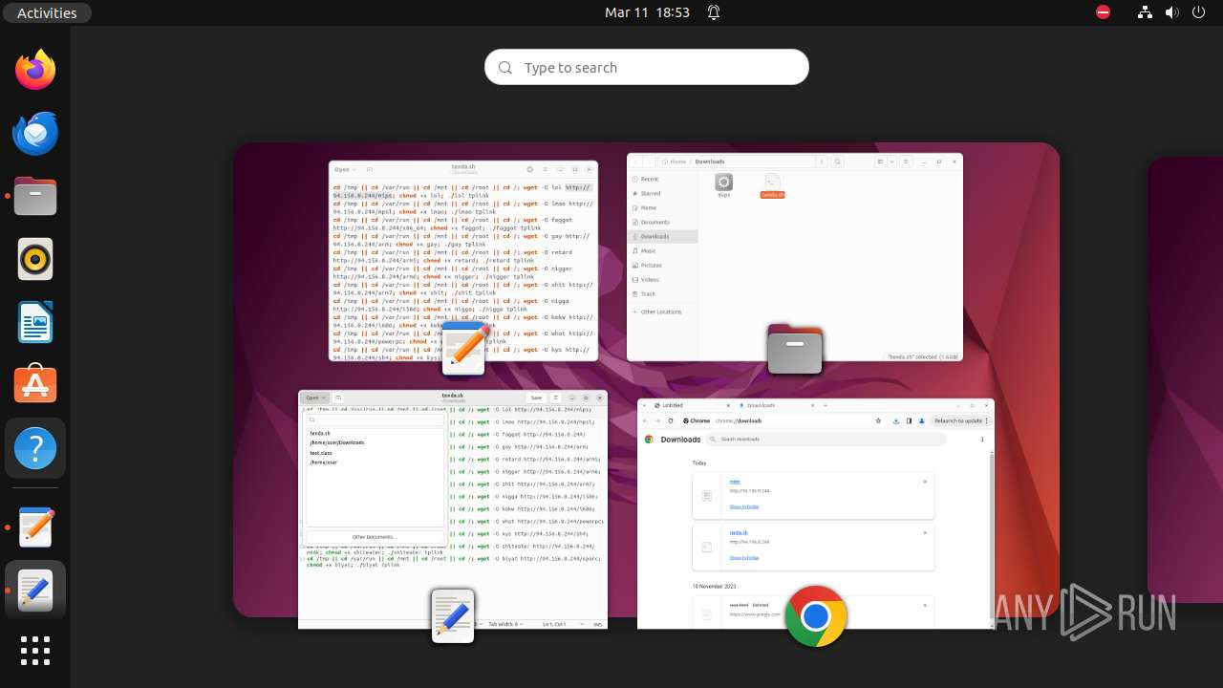Switch to the adjacent workspace on the right
The height and width of the screenshot is (688, 1223).
pos(1185,380)
